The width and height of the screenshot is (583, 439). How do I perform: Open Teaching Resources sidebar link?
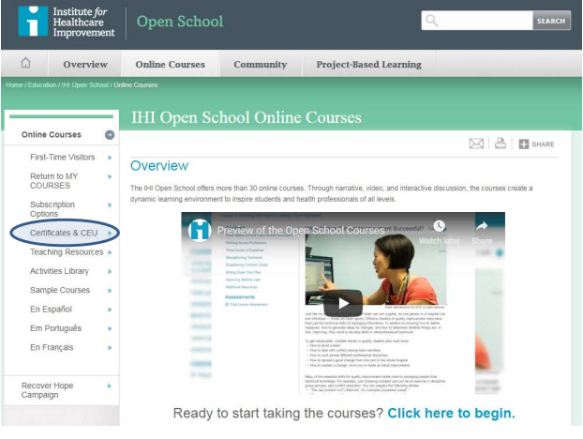pyautogui.click(x=67, y=252)
